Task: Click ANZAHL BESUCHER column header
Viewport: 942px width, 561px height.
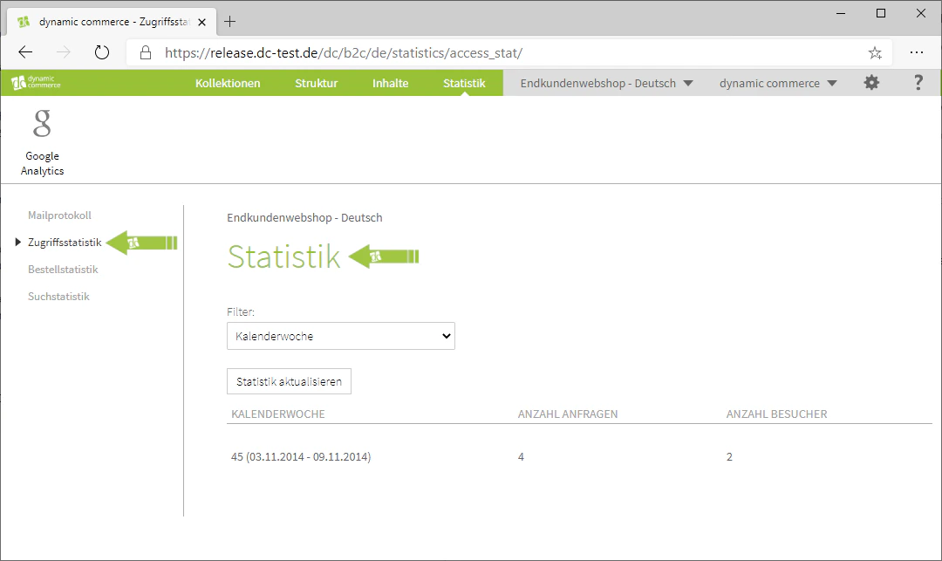Action: pyautogui.click(x=777, y=414)
